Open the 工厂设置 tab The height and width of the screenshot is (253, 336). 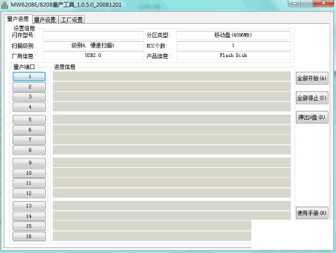(71, 19)
